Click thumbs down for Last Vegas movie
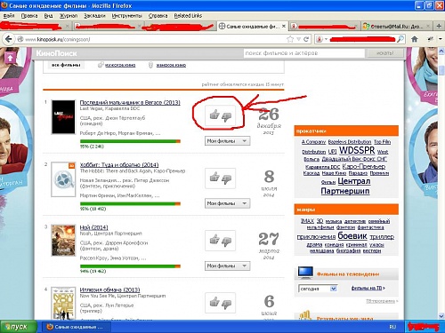Viewport: 445px width, 333px height. 227,117
